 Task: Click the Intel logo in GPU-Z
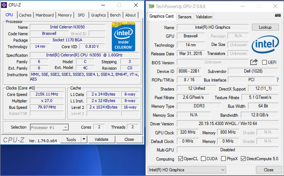[265, 44]
